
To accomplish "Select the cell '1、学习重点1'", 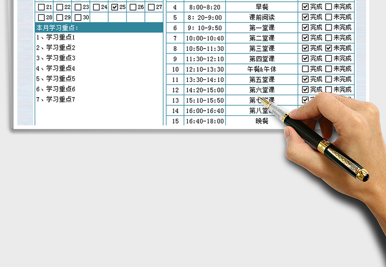I will point(99,38).
